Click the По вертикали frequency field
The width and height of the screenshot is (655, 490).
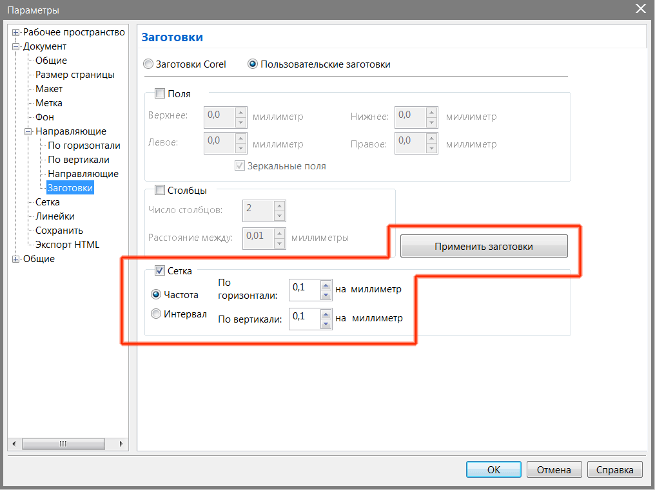pos(305,319)
